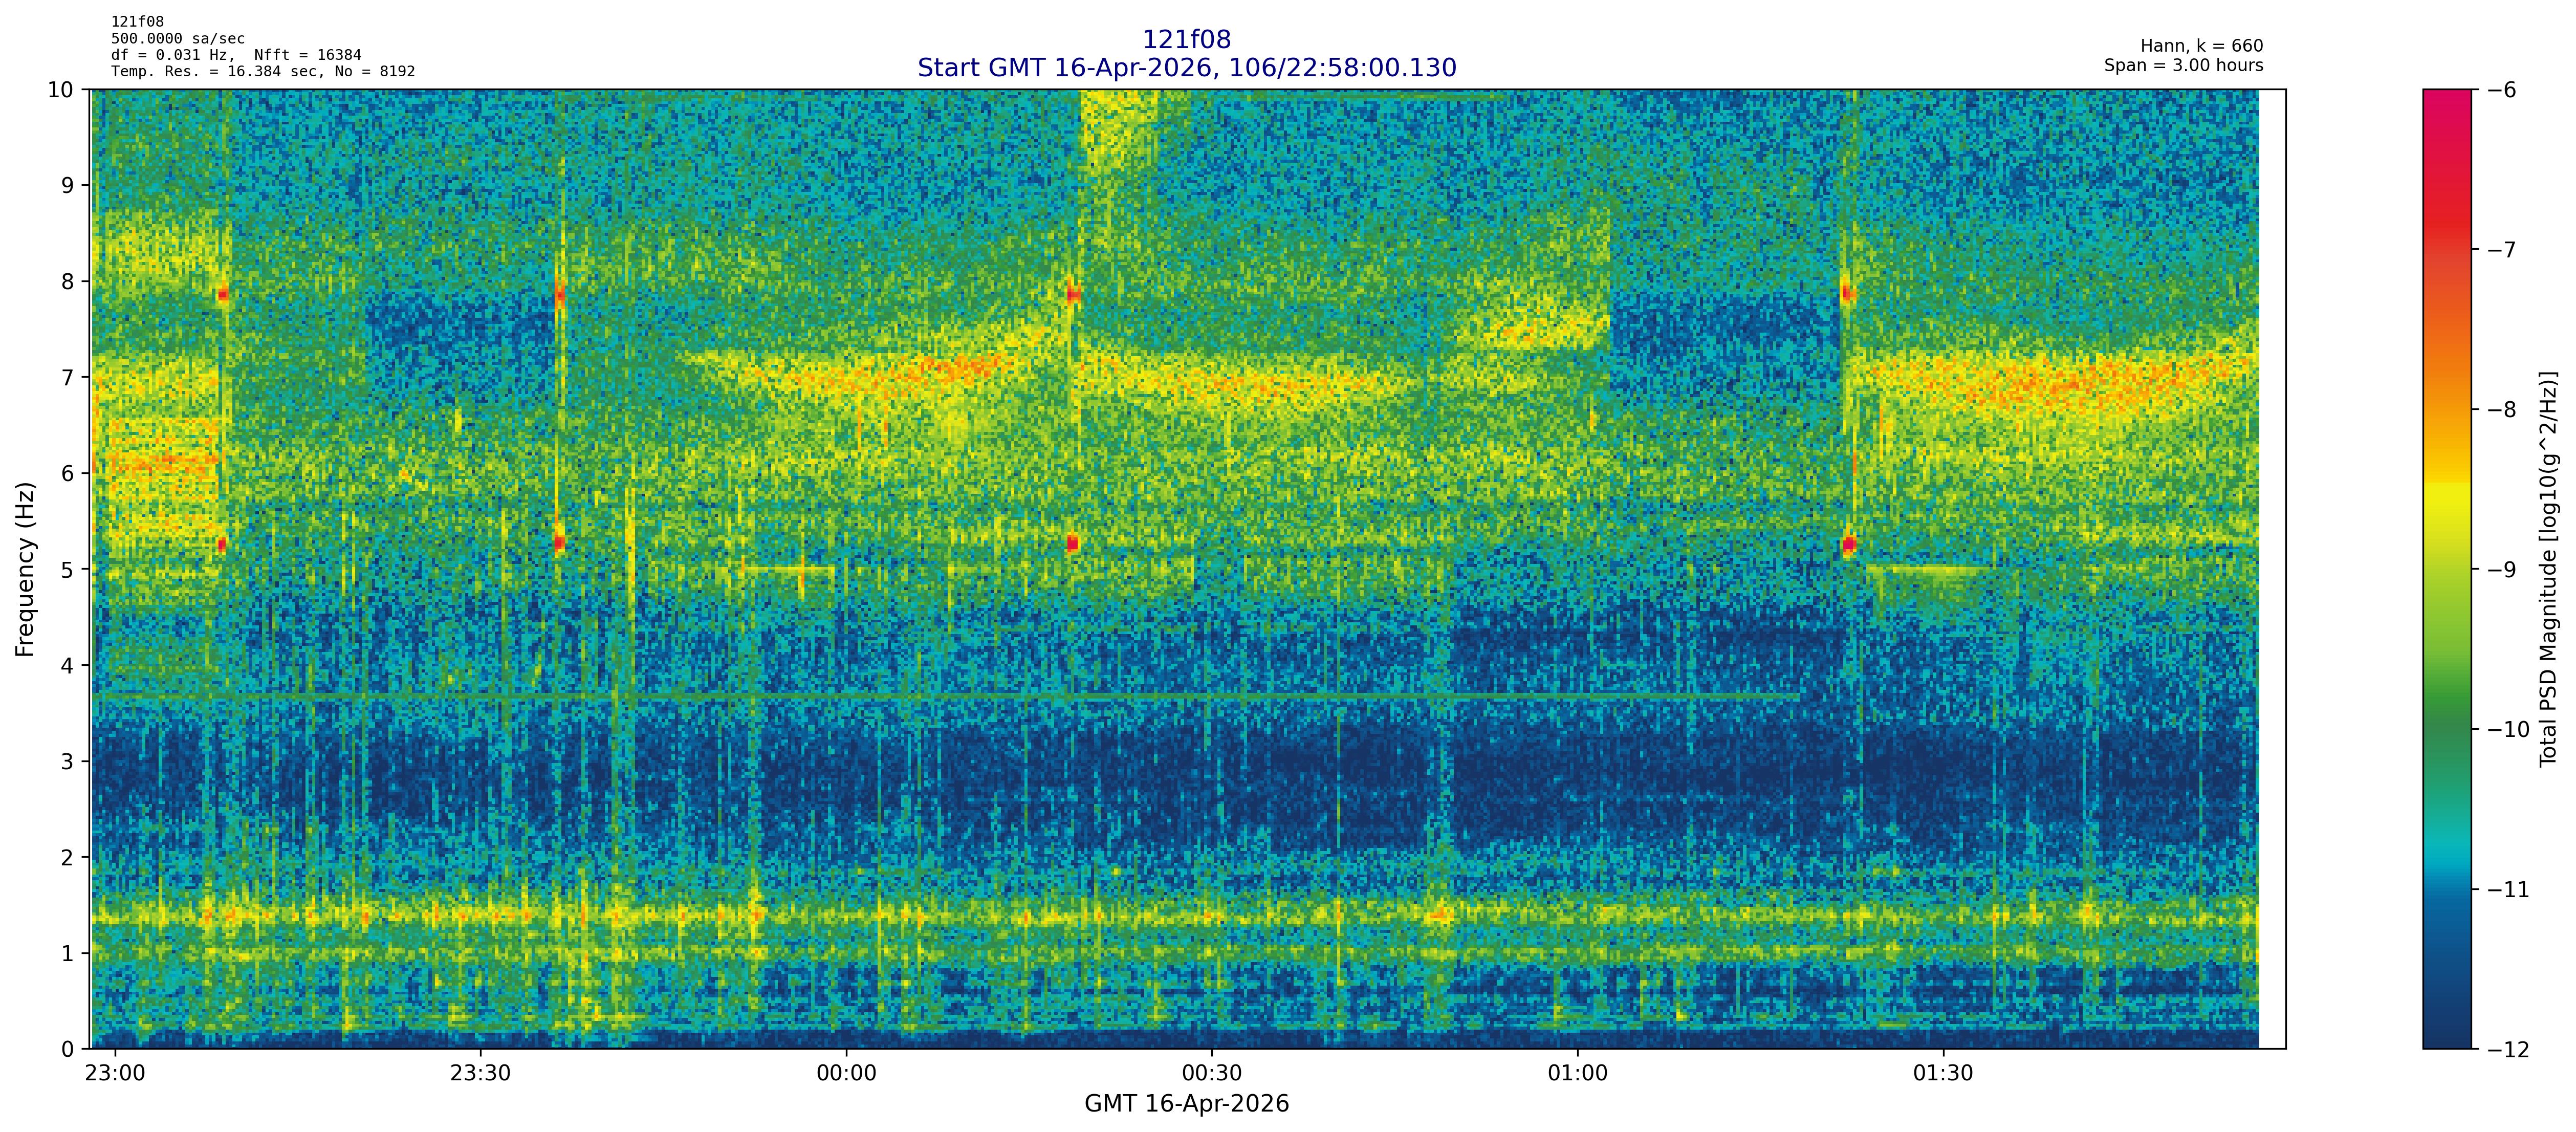2576x1132 pixels.
Task: Click the Hann, k = 660 annotation
Action: coord(2201,46)
